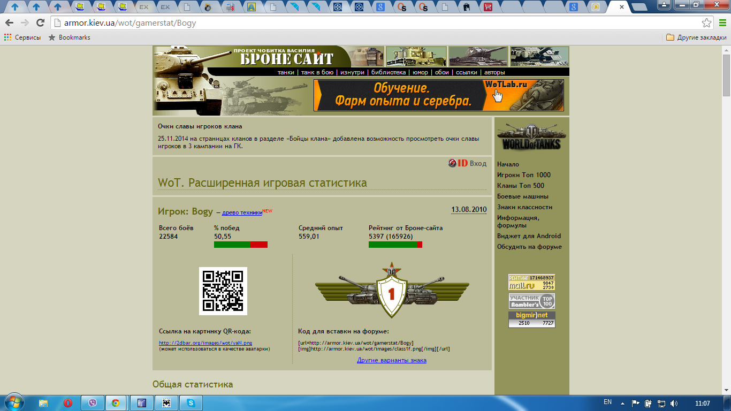Open the Сервисы apps shortcut
The width and height of the screenshot is (731, 411).
22,37
